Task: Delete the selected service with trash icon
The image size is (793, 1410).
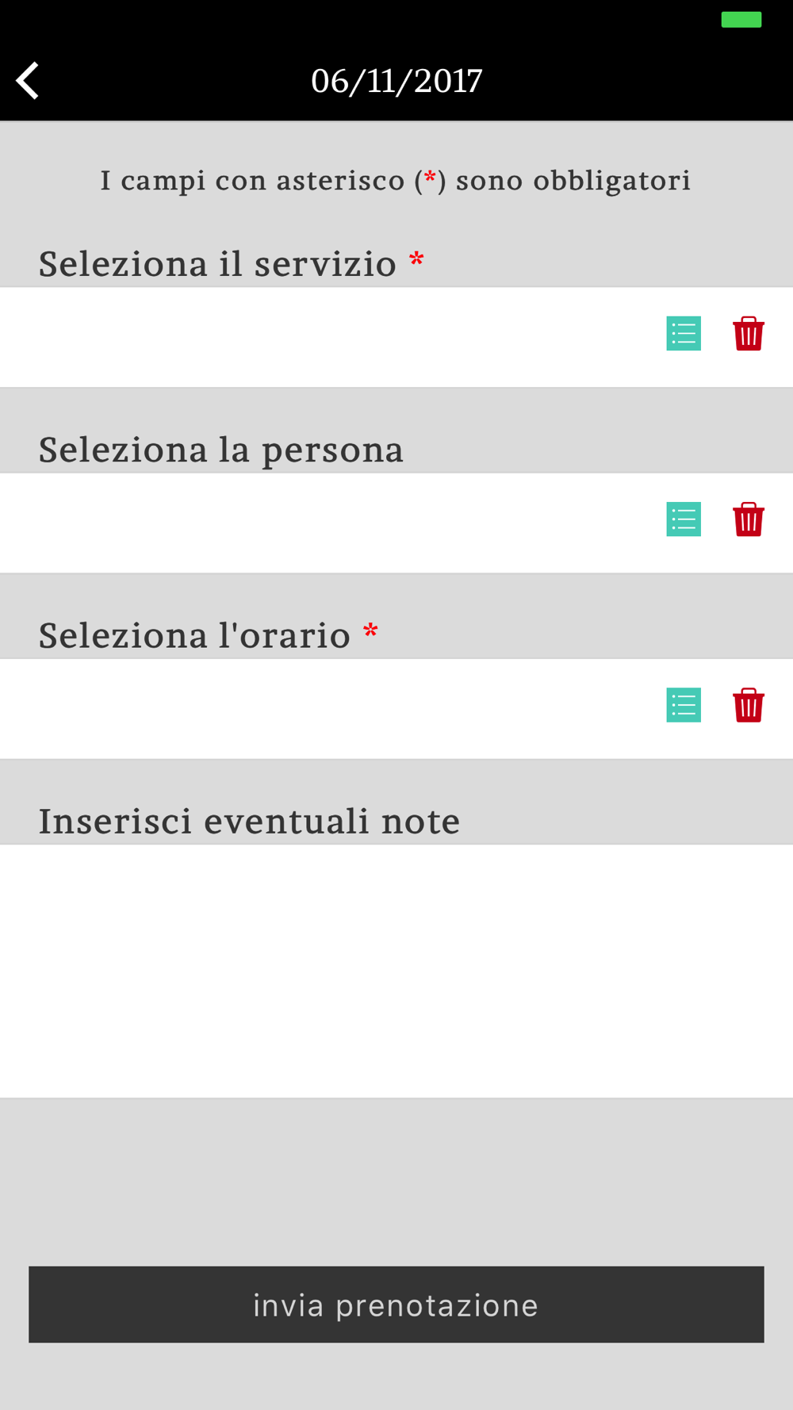Action: pyautogui.click(x=748, y=333)
